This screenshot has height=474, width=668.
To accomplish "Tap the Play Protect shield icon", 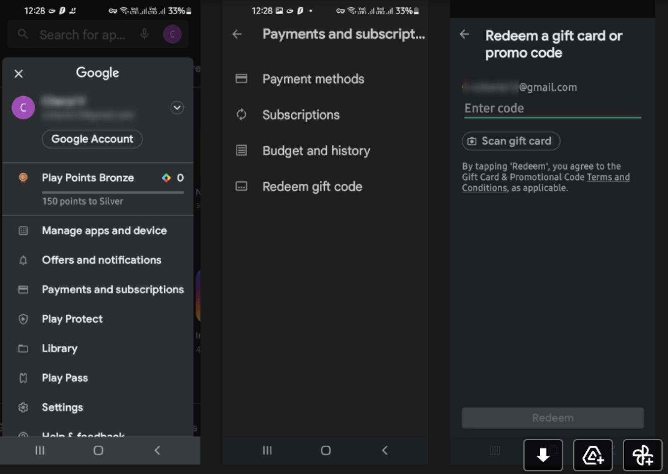I will point(23,319).
